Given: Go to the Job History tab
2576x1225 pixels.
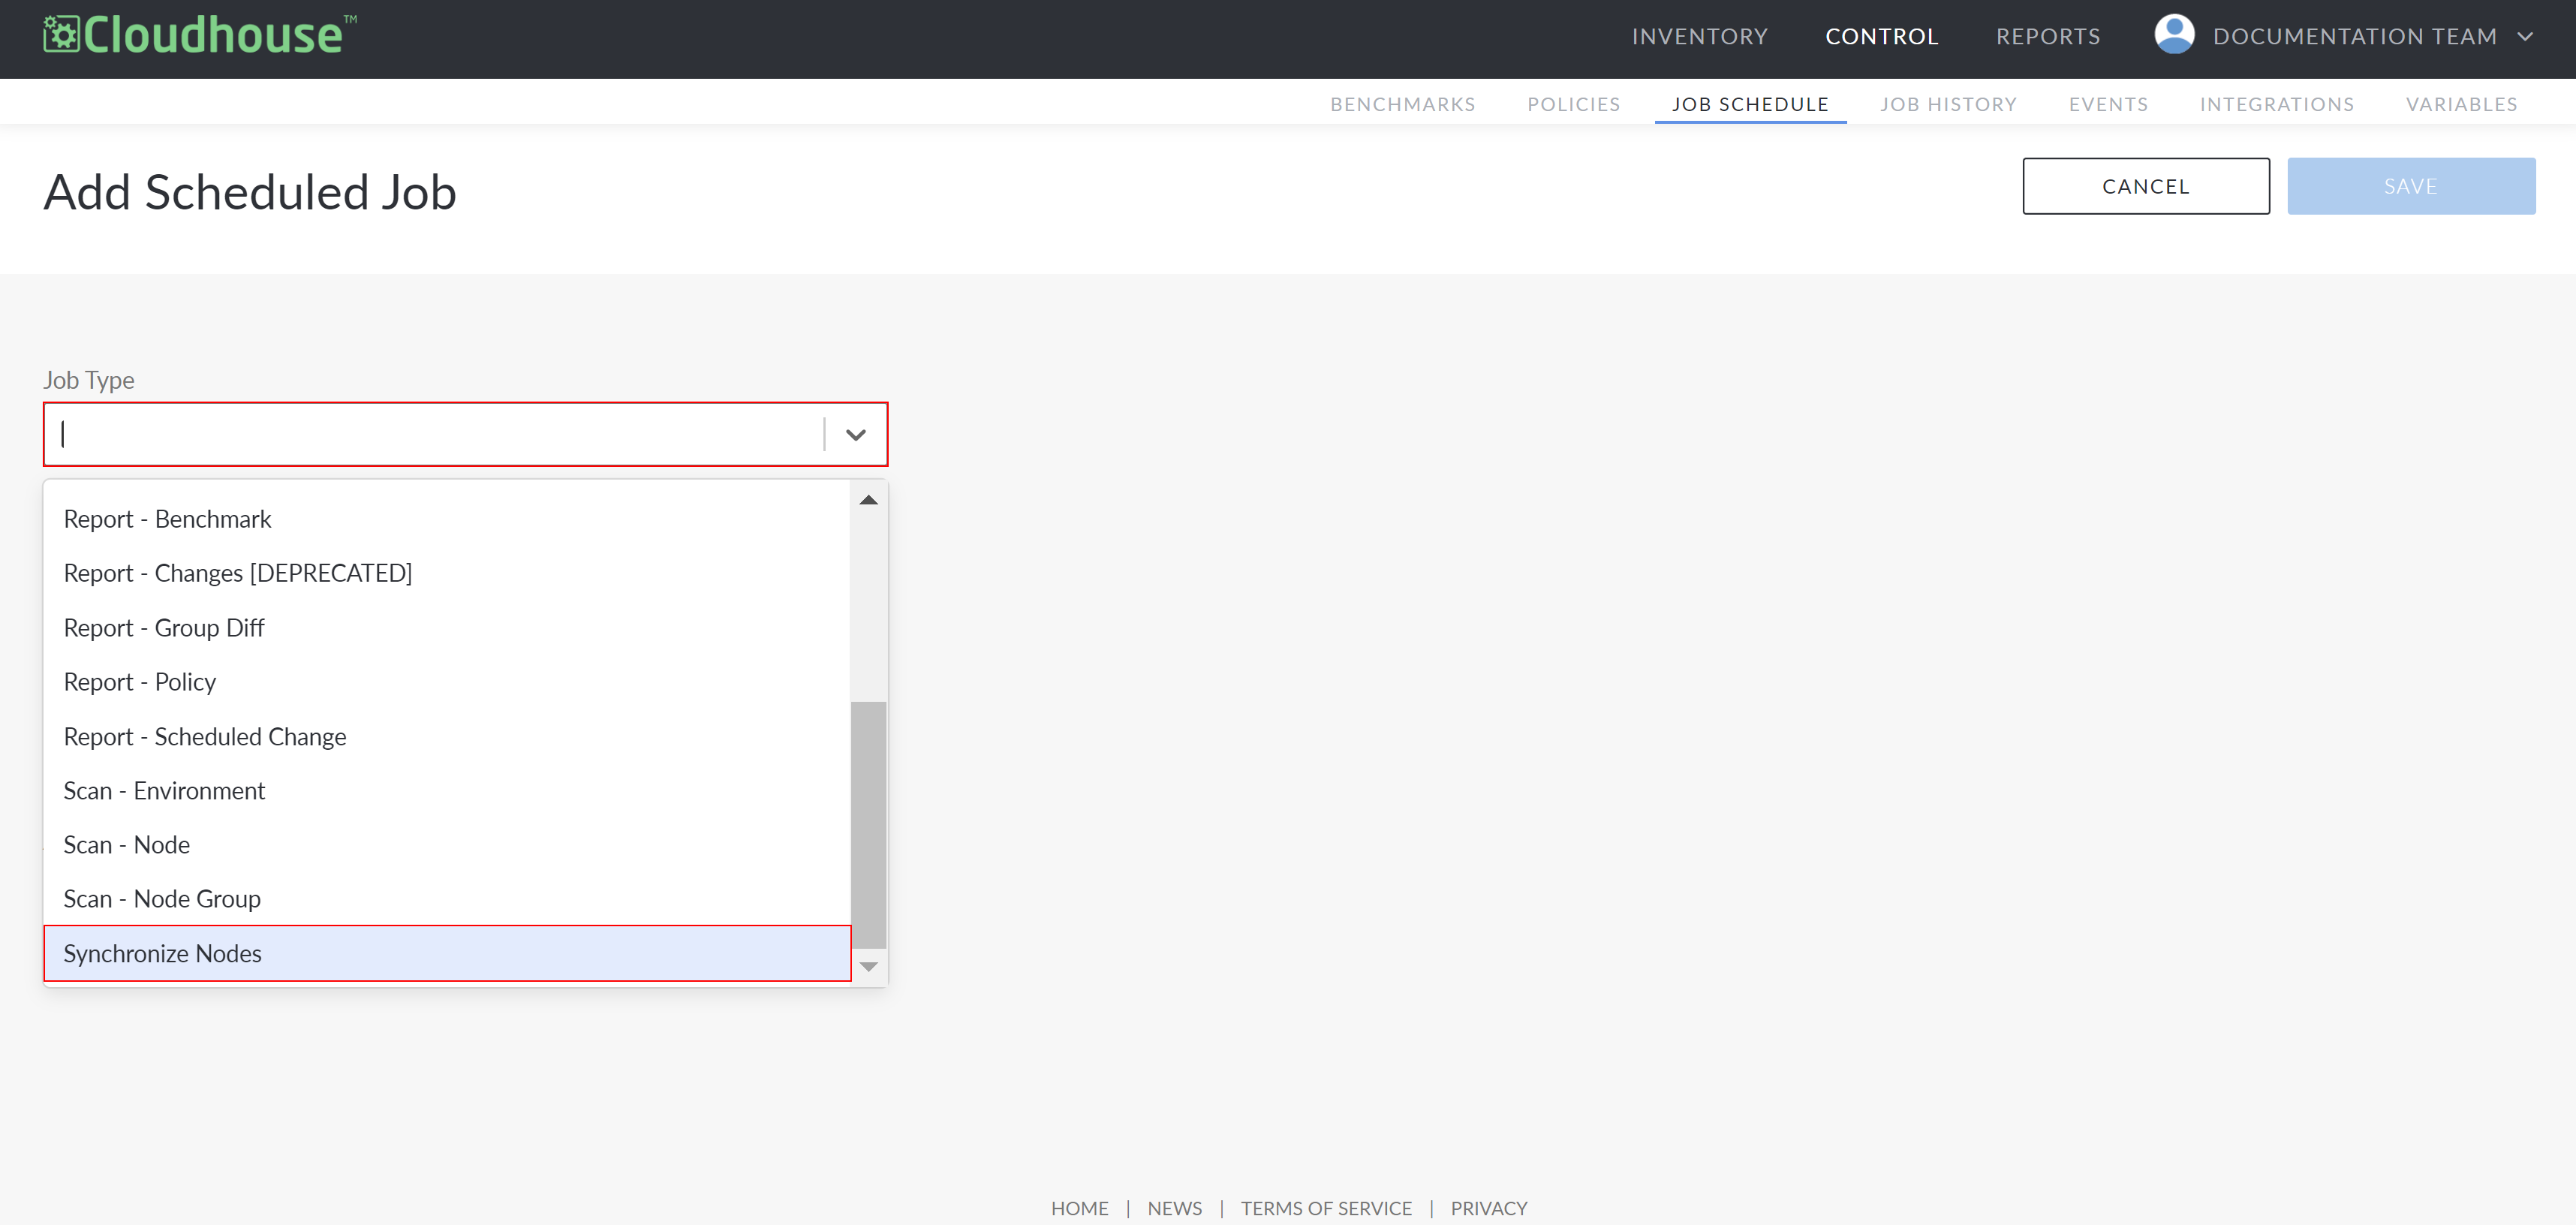Looking at the screenshot, I should click(x=1948, y=104).
